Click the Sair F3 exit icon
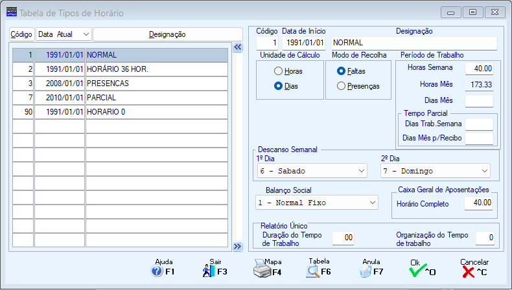Viewport: 512px width, 290px height. (x=208, y=272)
